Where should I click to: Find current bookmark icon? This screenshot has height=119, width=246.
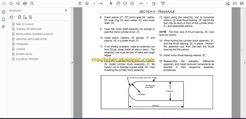coord(30,17)
